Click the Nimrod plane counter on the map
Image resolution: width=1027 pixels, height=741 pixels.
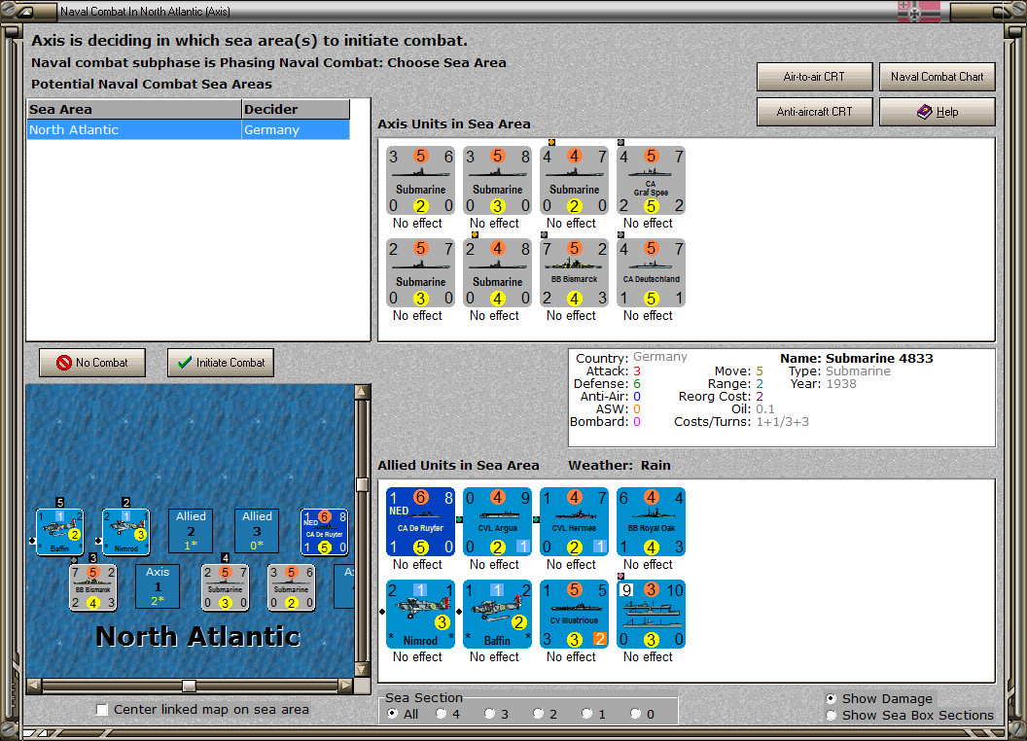pos(125,532)
